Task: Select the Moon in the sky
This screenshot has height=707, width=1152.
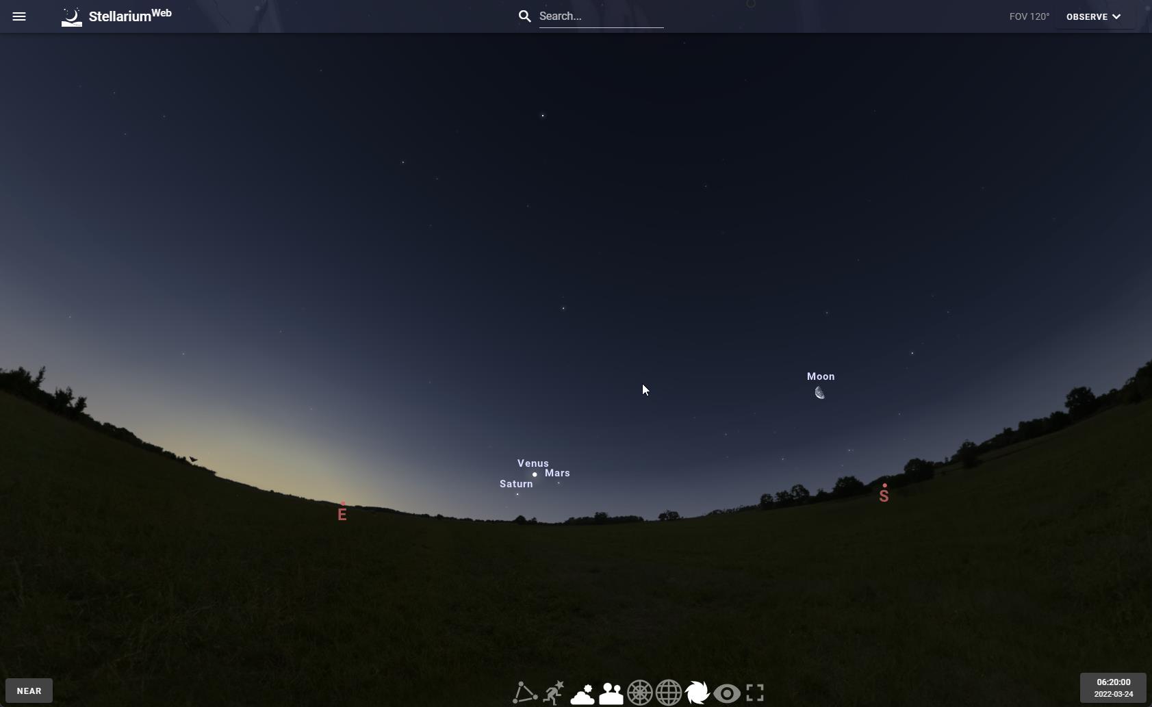Action: [820, 392]
